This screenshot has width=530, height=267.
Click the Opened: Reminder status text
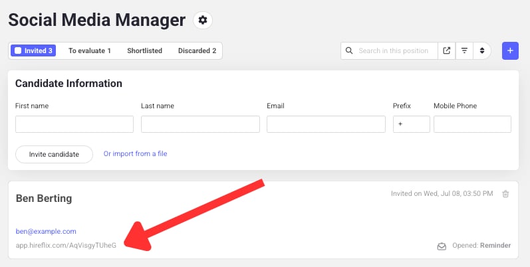[x=481, y=245]
